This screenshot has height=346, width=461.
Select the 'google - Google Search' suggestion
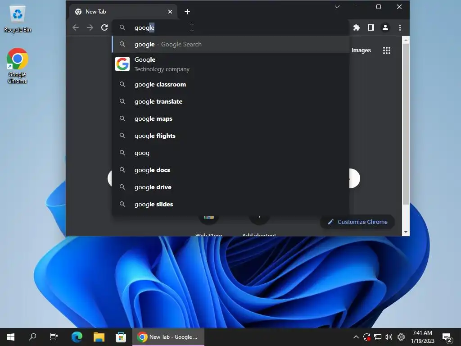(231, 45)
